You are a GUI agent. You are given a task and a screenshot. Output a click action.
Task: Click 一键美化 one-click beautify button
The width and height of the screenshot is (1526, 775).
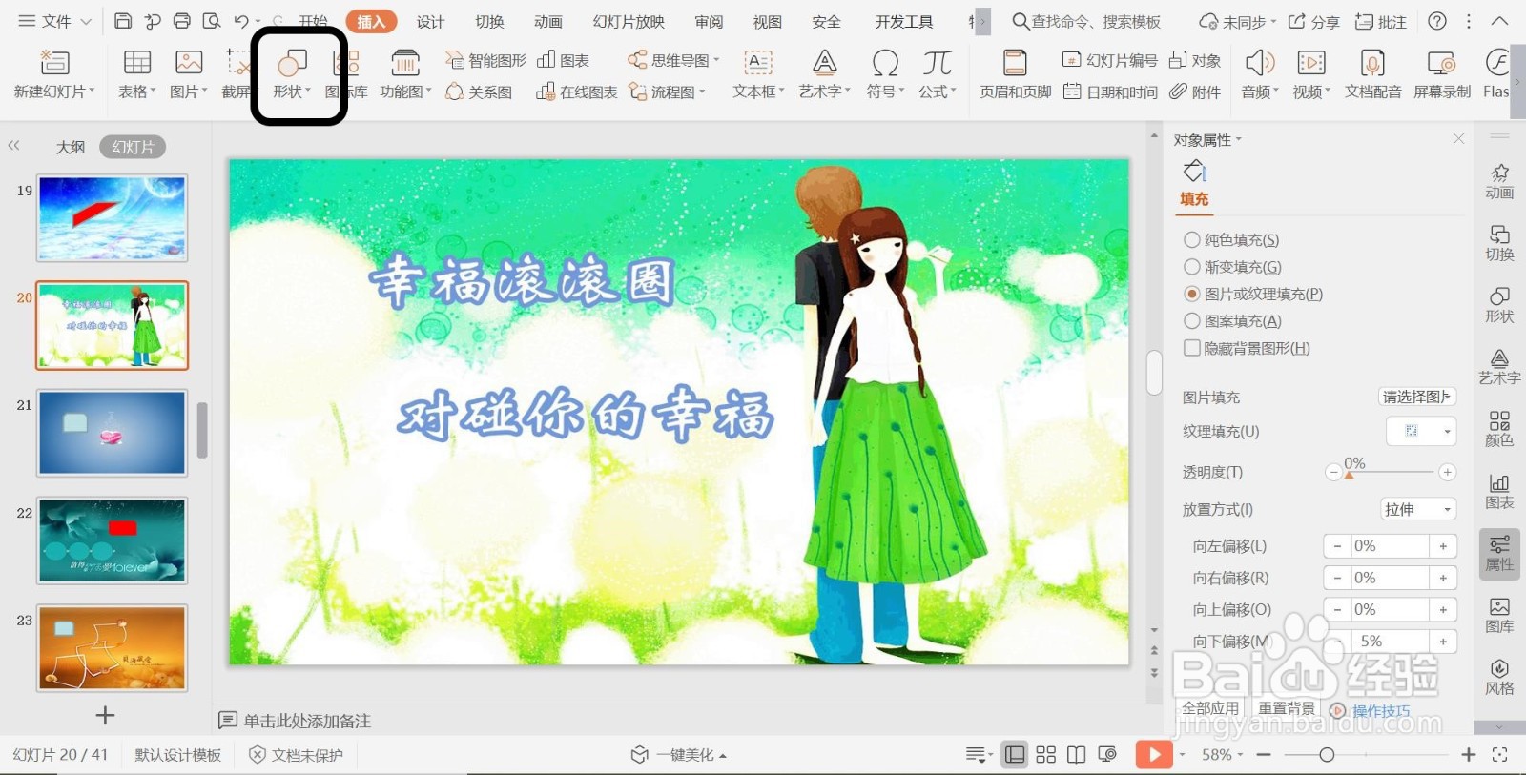678,755
